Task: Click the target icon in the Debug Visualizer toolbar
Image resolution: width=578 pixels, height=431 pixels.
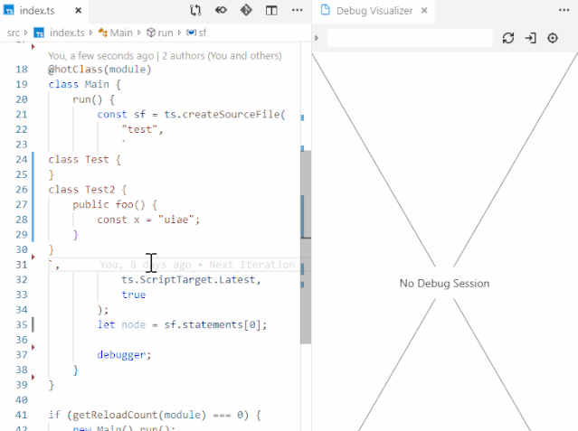Action: point(553,38)
